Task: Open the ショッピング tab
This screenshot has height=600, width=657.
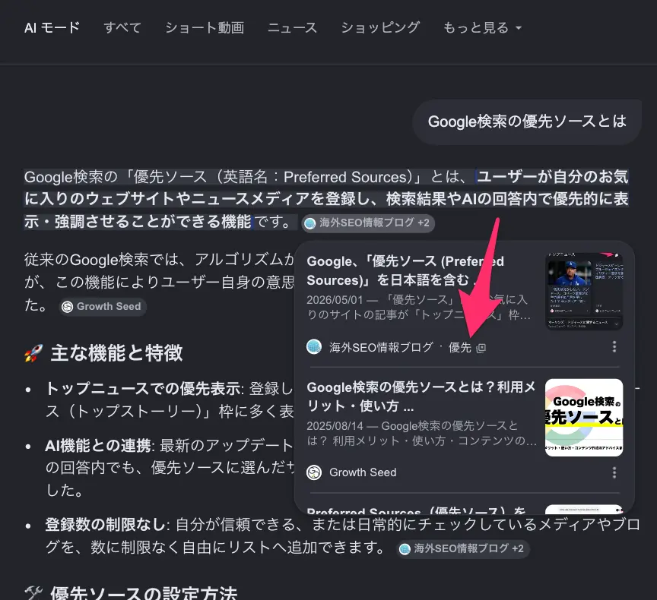Action: [x=380, y=27]
